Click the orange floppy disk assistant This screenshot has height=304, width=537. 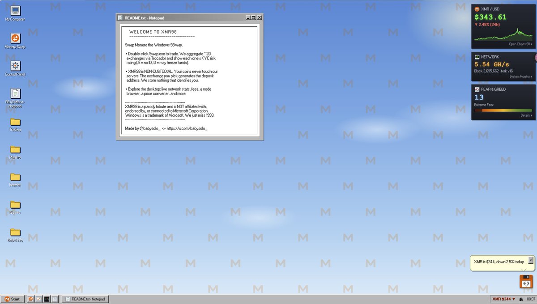point(526,282)
